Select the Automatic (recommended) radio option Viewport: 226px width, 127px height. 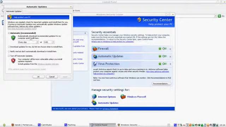[9, 33]
